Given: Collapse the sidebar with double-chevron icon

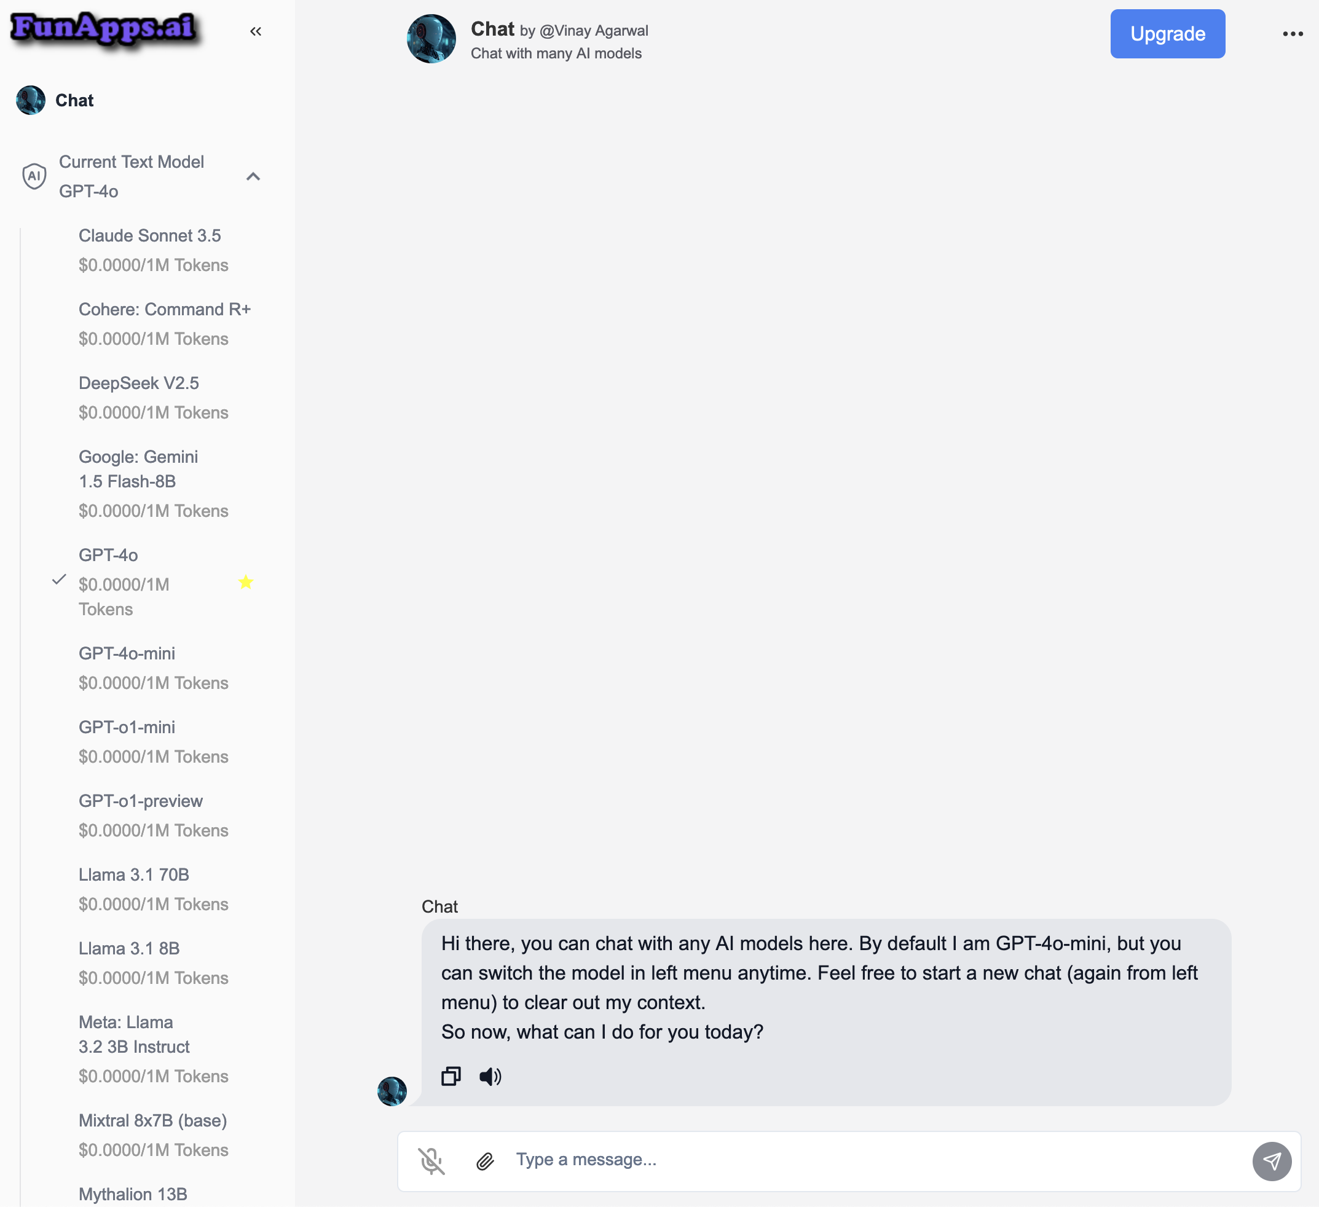Looking at the screenshot, I should pos(255,31).
